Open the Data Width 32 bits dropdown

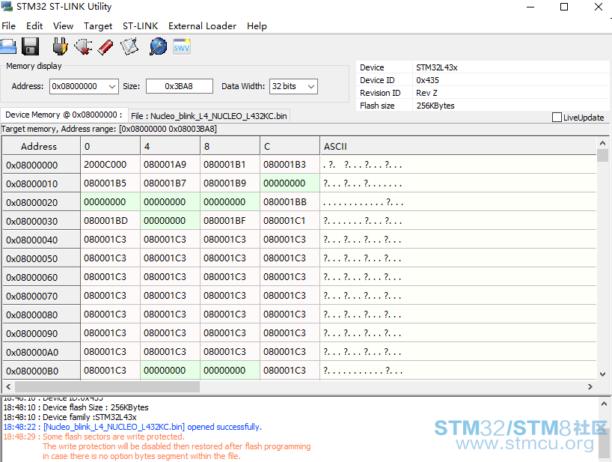[x=293, y=86]
